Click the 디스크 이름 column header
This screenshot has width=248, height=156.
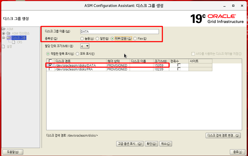142,61
